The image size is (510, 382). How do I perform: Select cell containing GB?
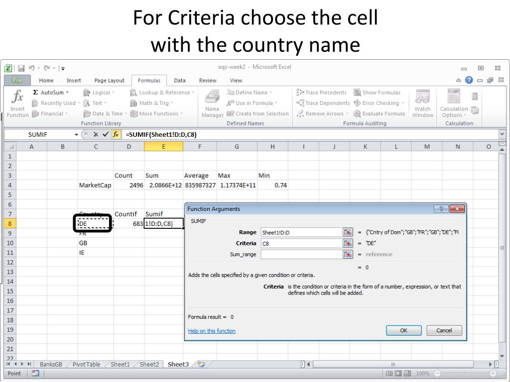click(96, 243)
